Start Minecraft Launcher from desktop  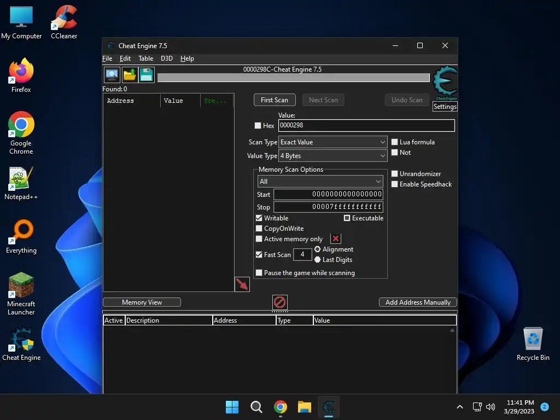click(21, 294)
